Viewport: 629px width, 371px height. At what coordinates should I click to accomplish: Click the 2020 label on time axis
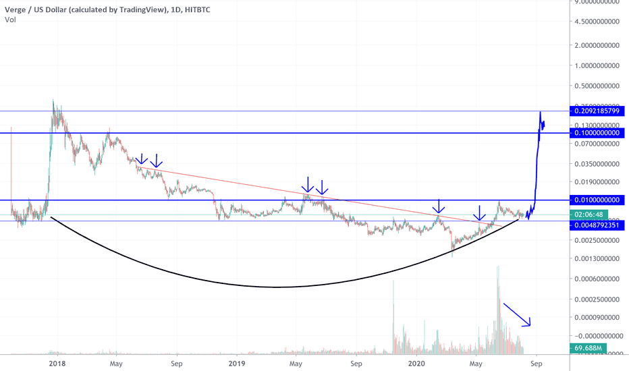click(416, 364)
